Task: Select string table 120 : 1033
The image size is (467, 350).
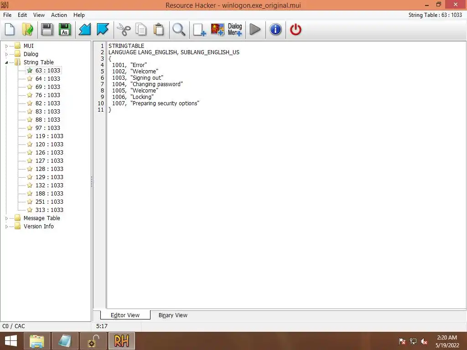Action: pyautogui.click(x=49, y=144)
